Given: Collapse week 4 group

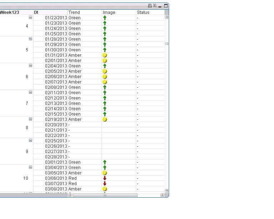Looking at the screenshot, I should click(x=30, y=17).
